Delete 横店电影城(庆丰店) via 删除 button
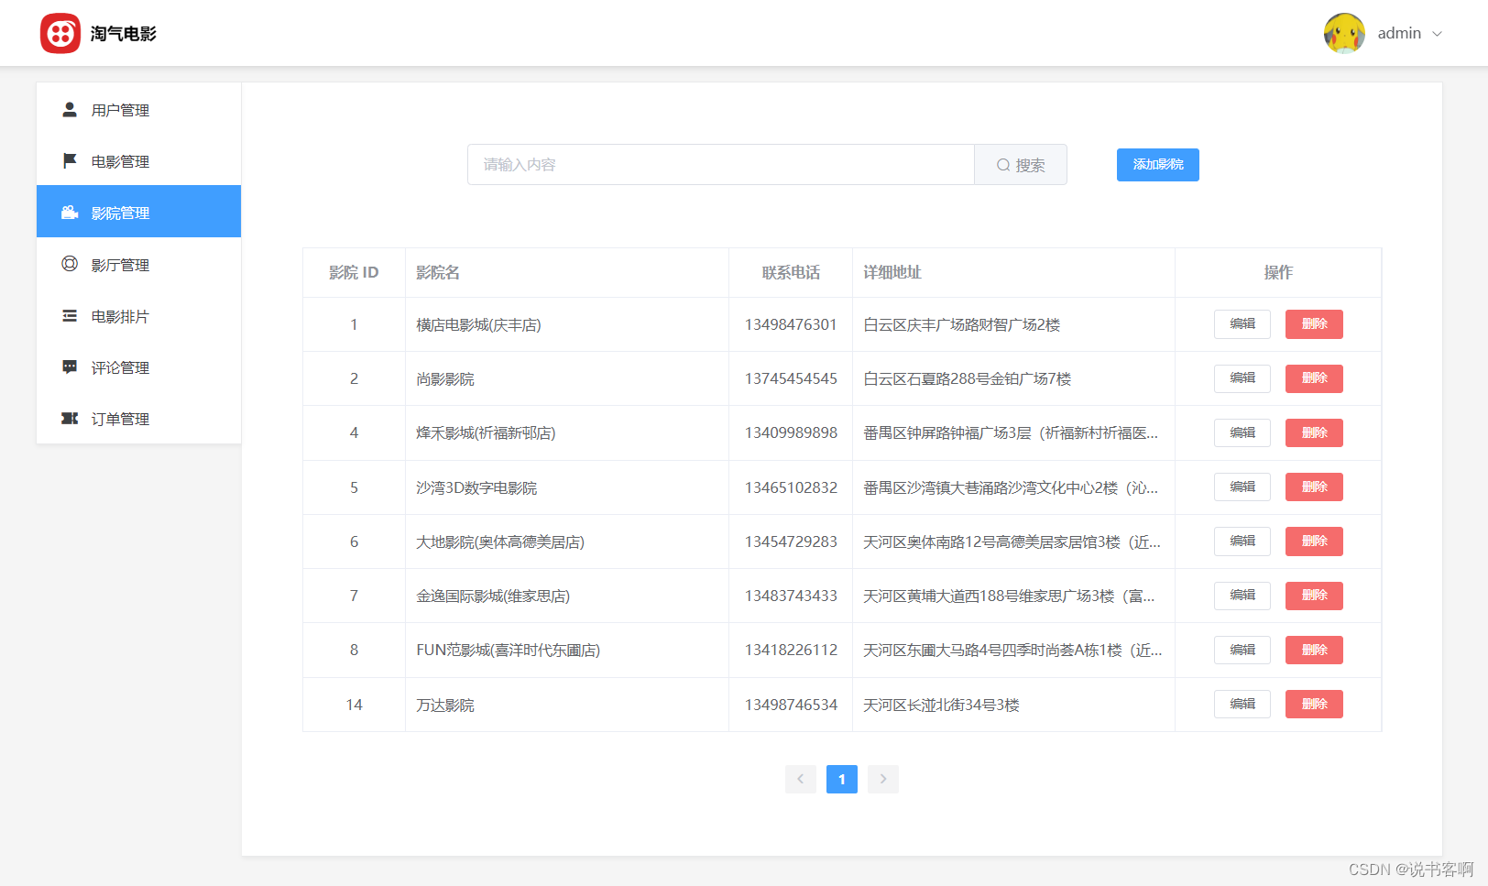The image size is (1488, 886). tap(1314, 324)
